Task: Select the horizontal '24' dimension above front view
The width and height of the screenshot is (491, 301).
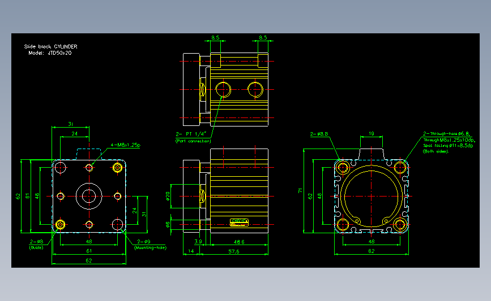Action: point(75,134)
